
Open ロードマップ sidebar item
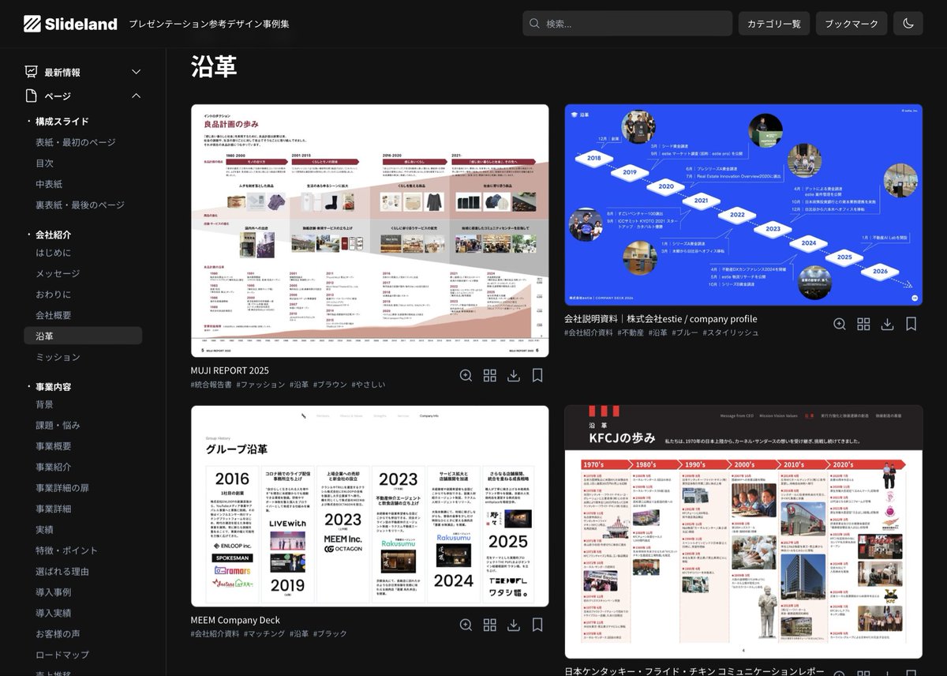click(62, 655)
